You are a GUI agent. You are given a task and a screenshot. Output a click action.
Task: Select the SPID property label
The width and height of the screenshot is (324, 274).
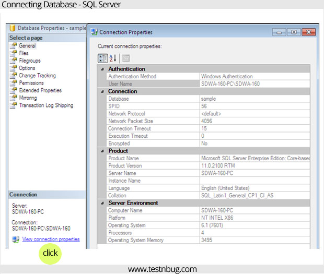coord(114,106)
